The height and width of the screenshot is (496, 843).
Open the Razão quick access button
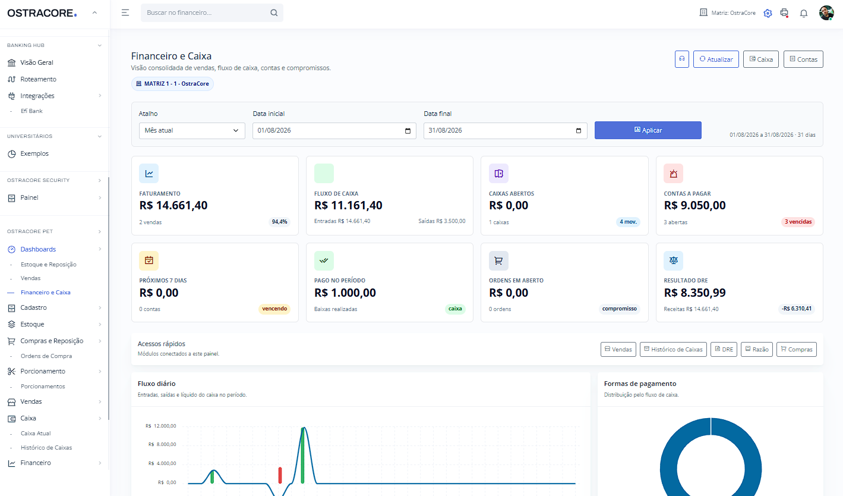757,349
